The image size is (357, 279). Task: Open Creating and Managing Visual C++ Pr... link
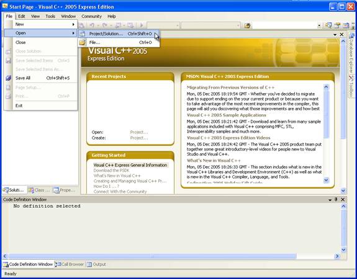point(130,181)
